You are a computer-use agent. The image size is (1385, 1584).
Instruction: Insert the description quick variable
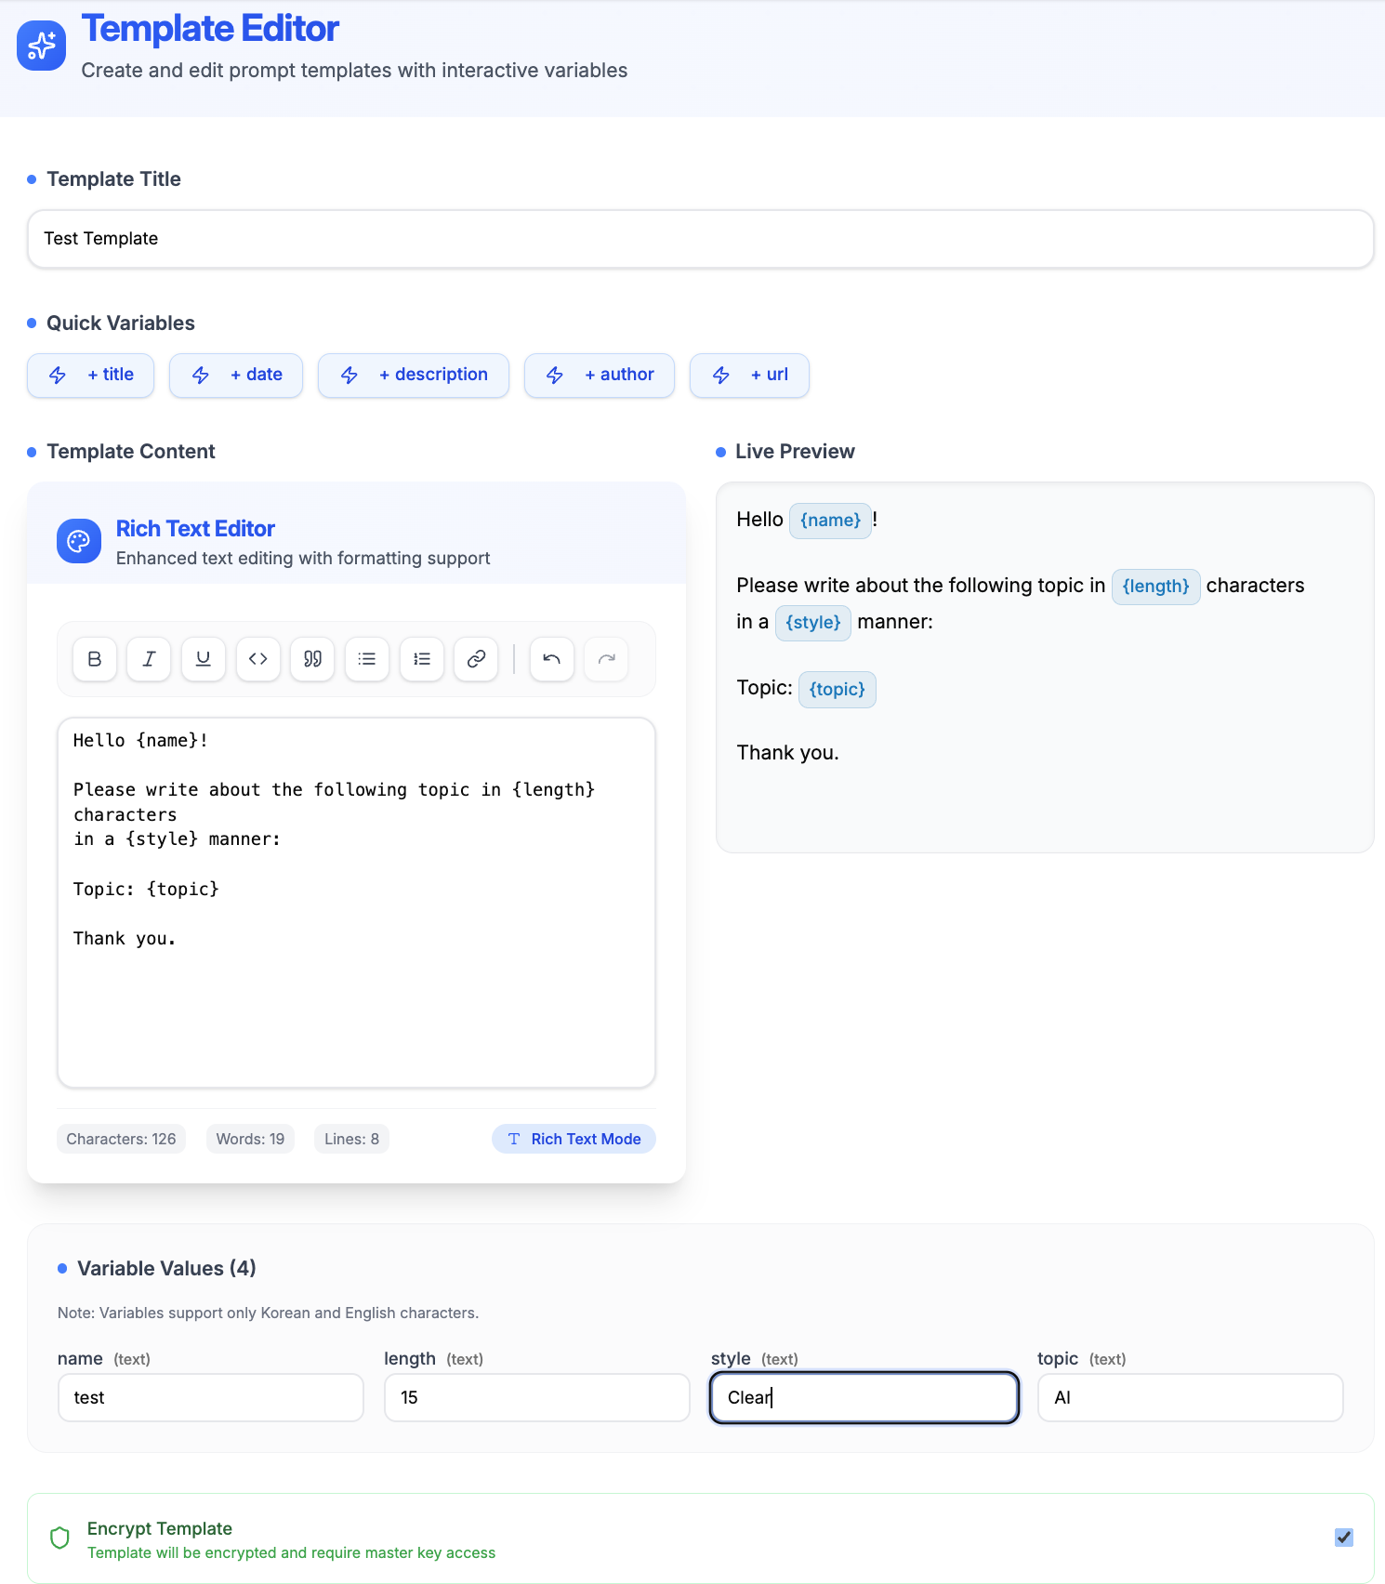click(414, 376)
